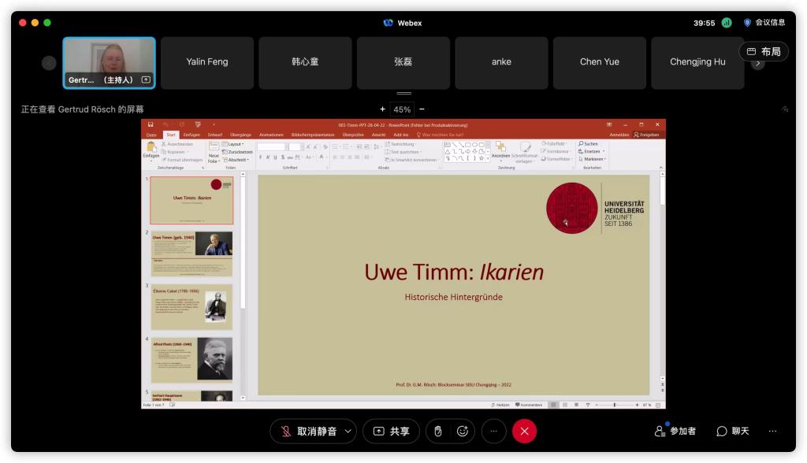Viewport: 807px width, 463px height.
Task: Open the 聊天 chat panel
Action: coord(732,431)
